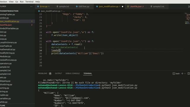Click Python icon on json_modification.py tab
The height and width of the screenshot is (107, 190).
pyautogui.click(x=97, y=7)
